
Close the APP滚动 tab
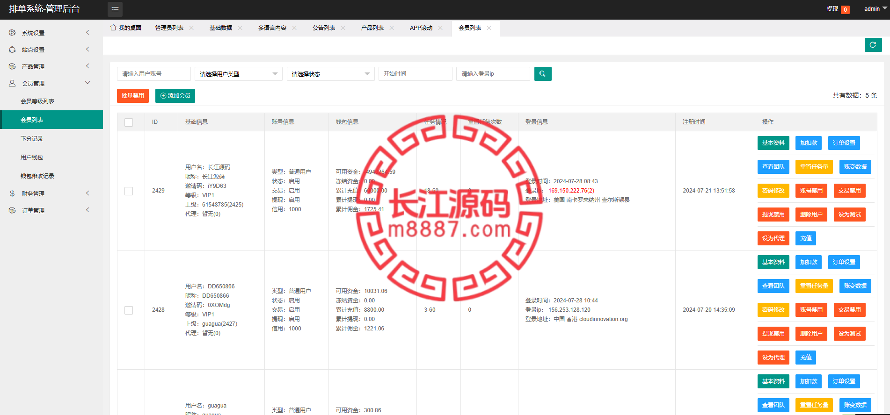pyautogui.click(x=440, y=28)
